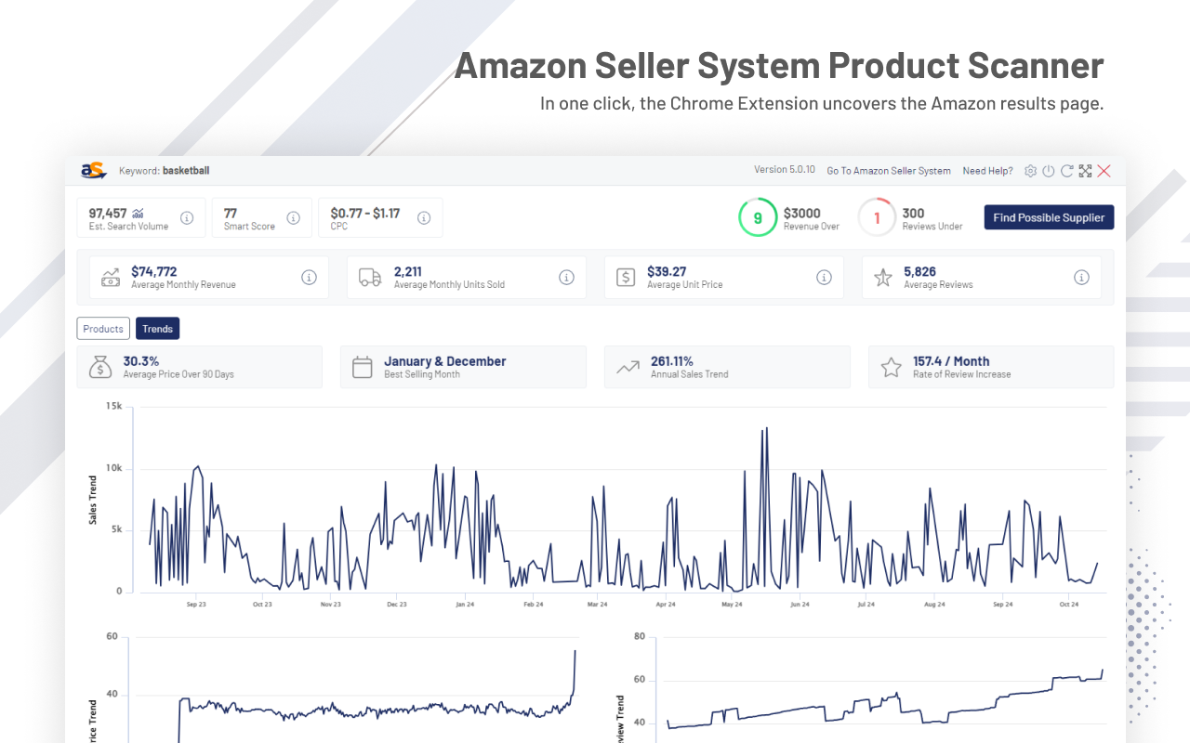
Task: Click the power toggle icon in the header
Action: pyautogui.click(x=1049, y=171)
